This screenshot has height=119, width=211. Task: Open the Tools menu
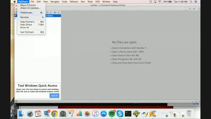click(x=90, y=2)
